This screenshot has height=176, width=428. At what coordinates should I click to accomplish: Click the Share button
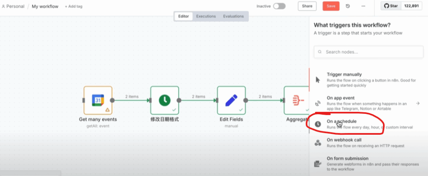tap(307, 6)
